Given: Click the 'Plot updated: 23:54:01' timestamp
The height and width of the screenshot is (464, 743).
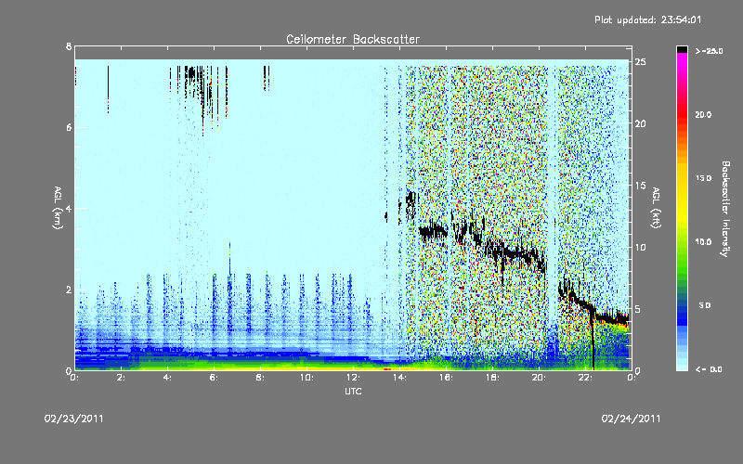Looking at the screenshot, I should click(647, 19).
